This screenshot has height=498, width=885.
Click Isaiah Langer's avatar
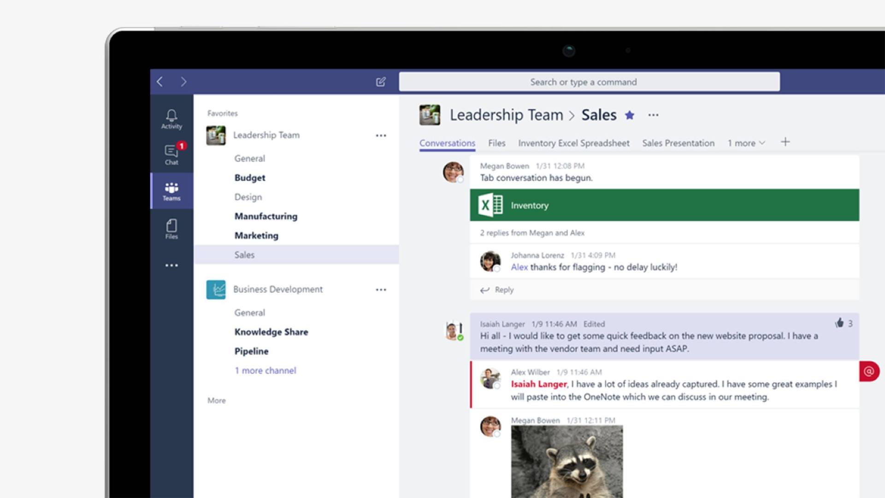(x=454, y=331)
